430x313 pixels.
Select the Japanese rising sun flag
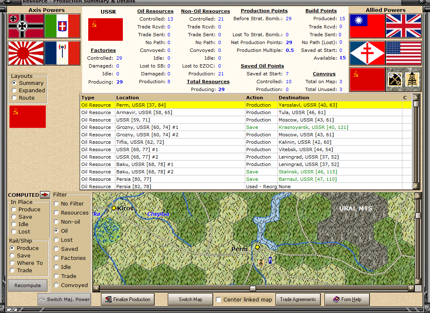point(26,53)
